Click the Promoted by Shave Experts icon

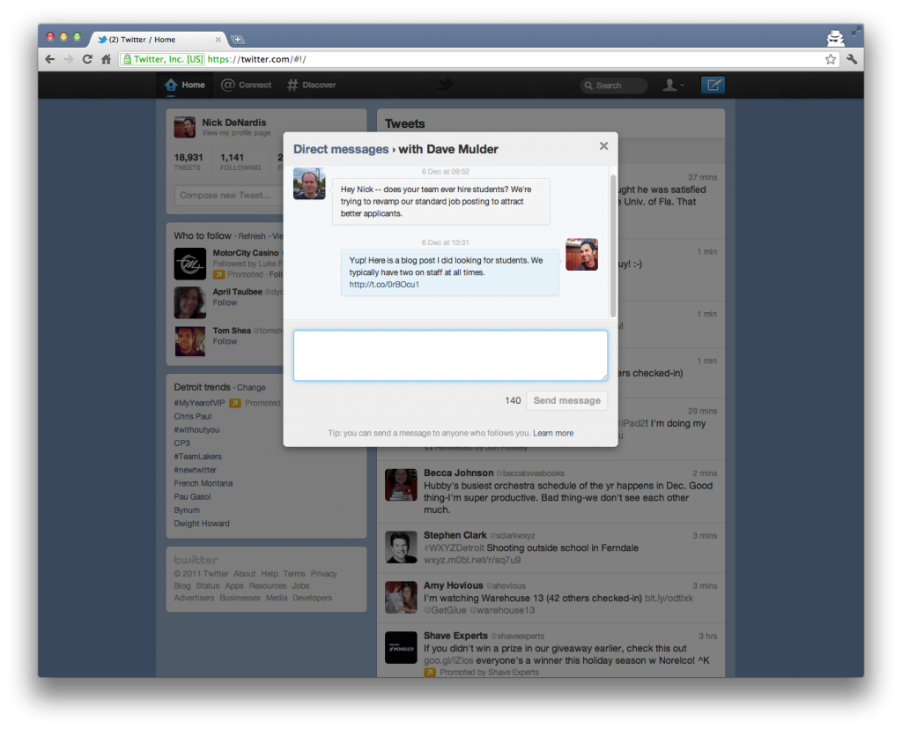430,672
